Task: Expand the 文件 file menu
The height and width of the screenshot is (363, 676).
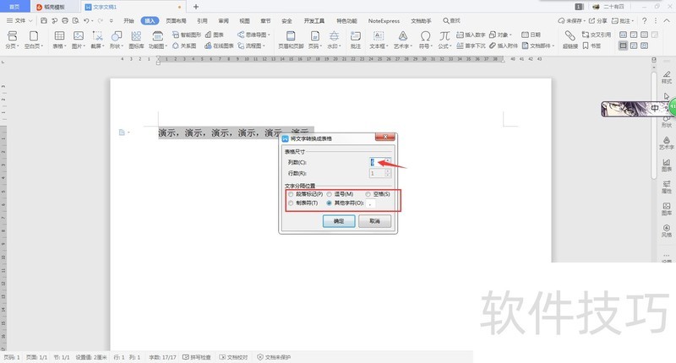Action: click(x=19, y=20)
